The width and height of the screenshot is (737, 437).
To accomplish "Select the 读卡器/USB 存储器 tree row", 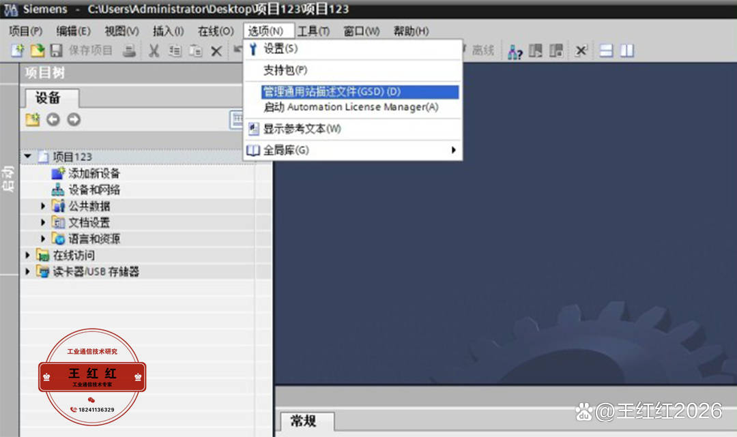I will (x=146, y=271).
